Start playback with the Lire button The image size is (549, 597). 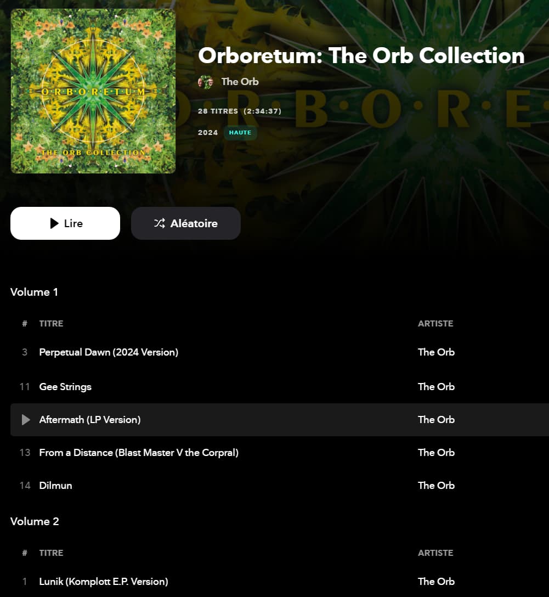(65, 223)
